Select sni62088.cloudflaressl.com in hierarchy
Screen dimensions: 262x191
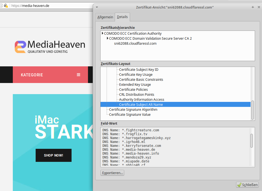[135, 44]
